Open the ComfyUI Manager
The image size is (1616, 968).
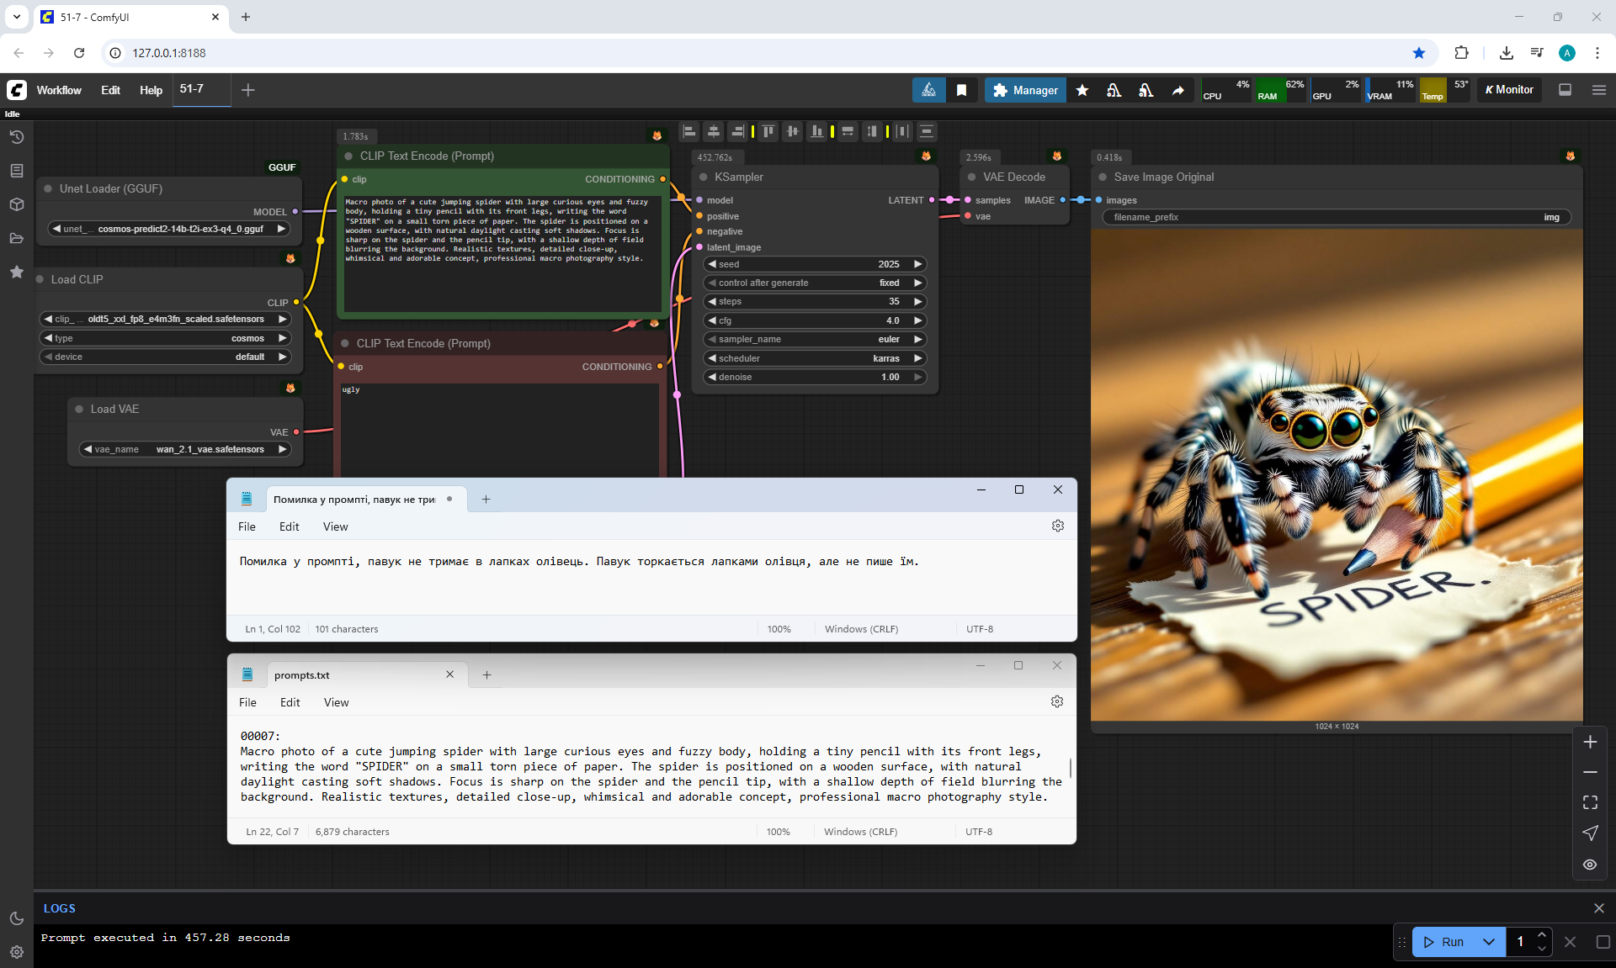[x=1025, y=90]
